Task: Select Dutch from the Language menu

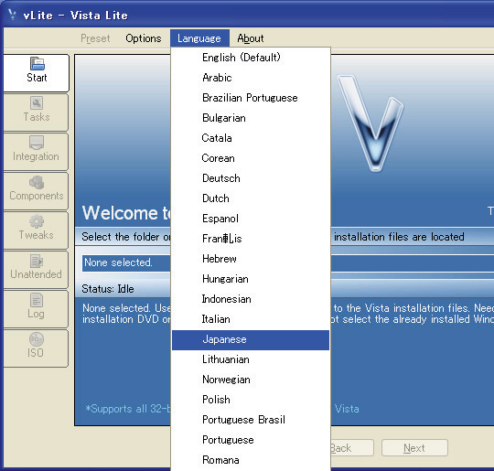Action: 251,198
